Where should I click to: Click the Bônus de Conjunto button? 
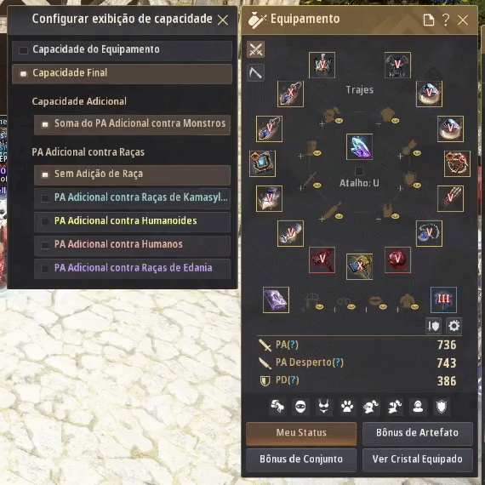(x=301, y=459)
